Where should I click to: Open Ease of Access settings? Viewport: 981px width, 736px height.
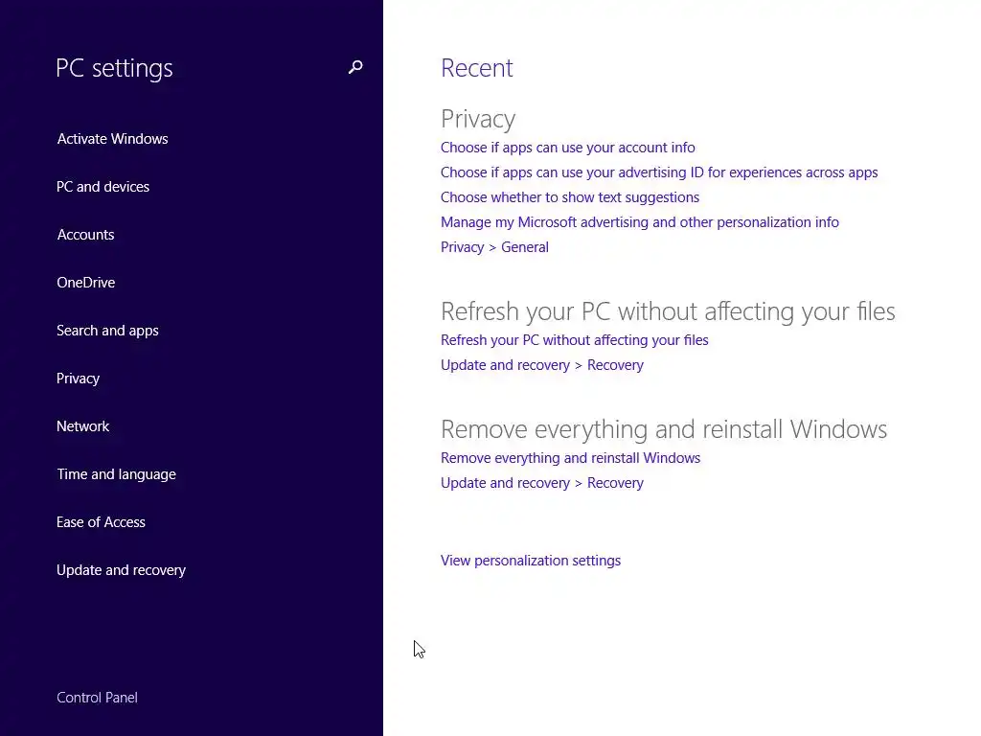coord(101,522)
